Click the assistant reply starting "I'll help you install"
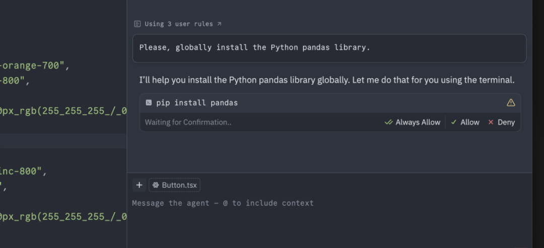Image resolution: width=544 pixels, height=248 pixels. [327, 80]
